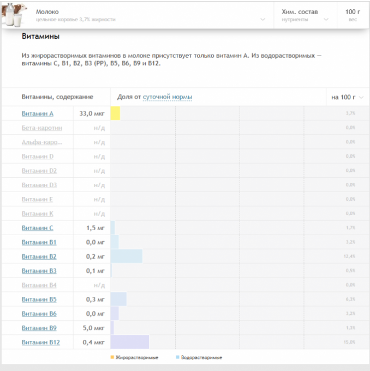Click the milk product thumbnail image
This screenshot has height=371, width=370.
pyautogui.click(x=13, y=15)
